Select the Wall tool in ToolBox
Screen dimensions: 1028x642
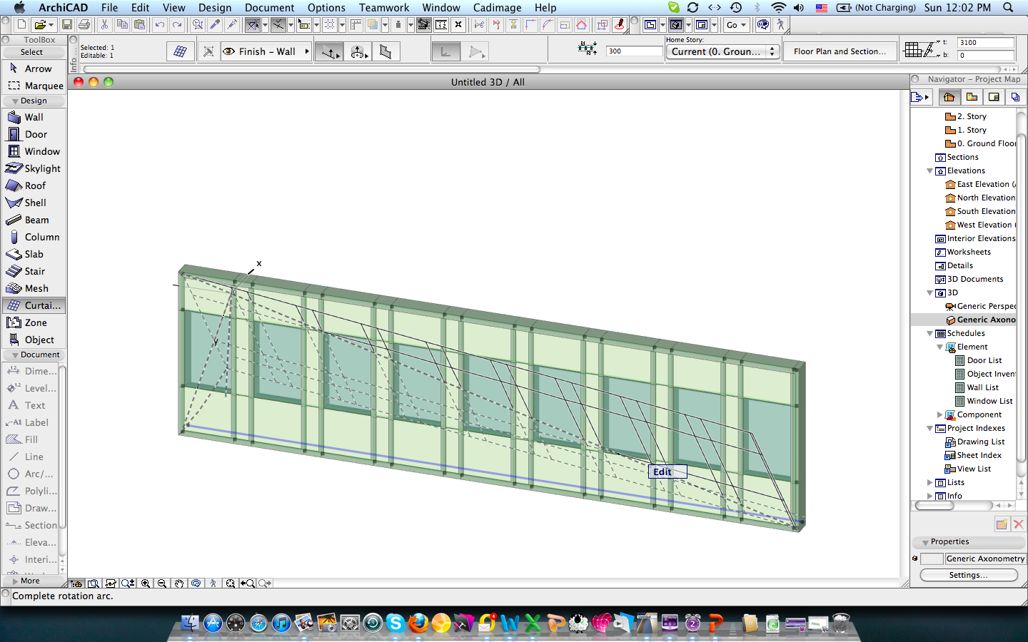pyautogui.click(x=34, y=117)
